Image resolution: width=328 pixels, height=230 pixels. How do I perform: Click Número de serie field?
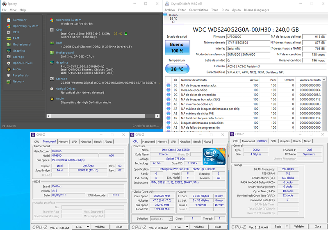tap(248, 43)
